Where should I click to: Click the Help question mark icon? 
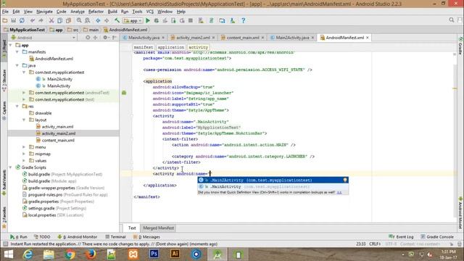click(x=244, y=21)
